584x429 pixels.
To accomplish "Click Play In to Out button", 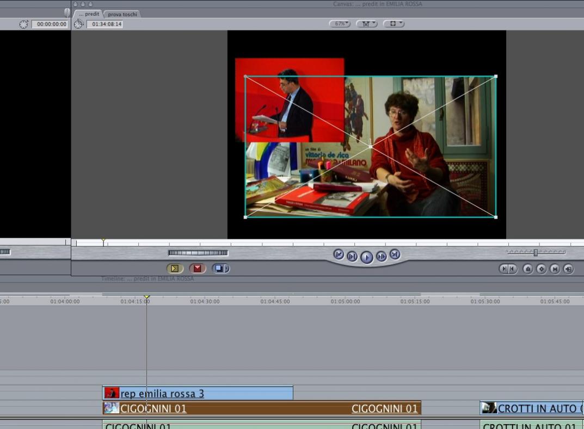I will 352,256.
